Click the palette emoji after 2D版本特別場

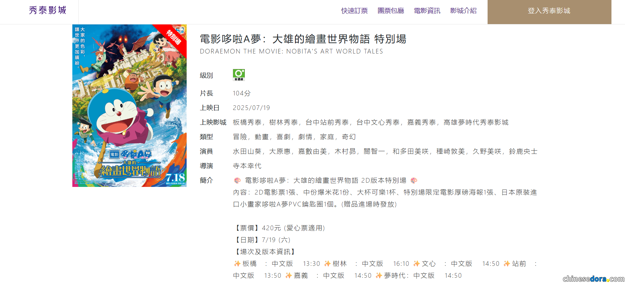414,180
